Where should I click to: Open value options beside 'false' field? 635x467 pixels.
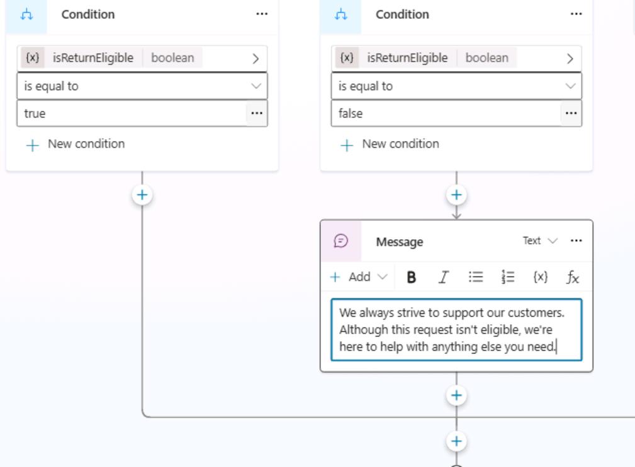(x=571, y=113)
